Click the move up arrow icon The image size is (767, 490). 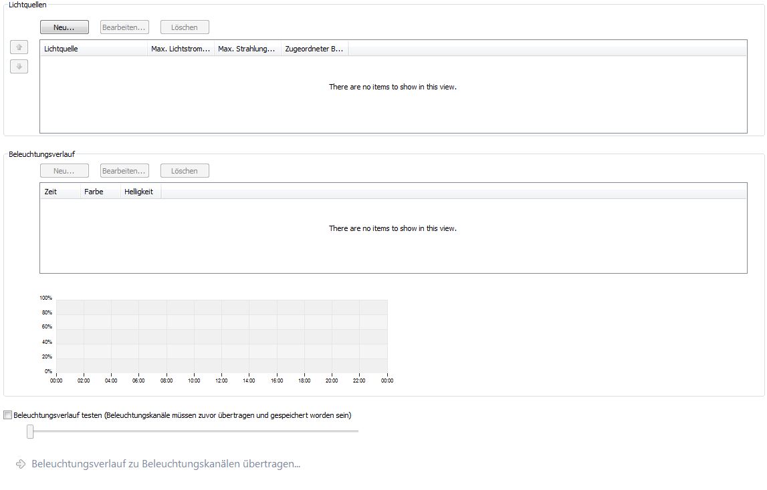(19, 47)
